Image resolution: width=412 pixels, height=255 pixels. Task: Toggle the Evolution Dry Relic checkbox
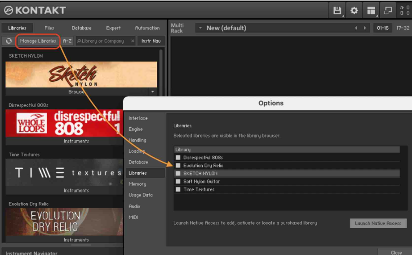coord(178,166)
